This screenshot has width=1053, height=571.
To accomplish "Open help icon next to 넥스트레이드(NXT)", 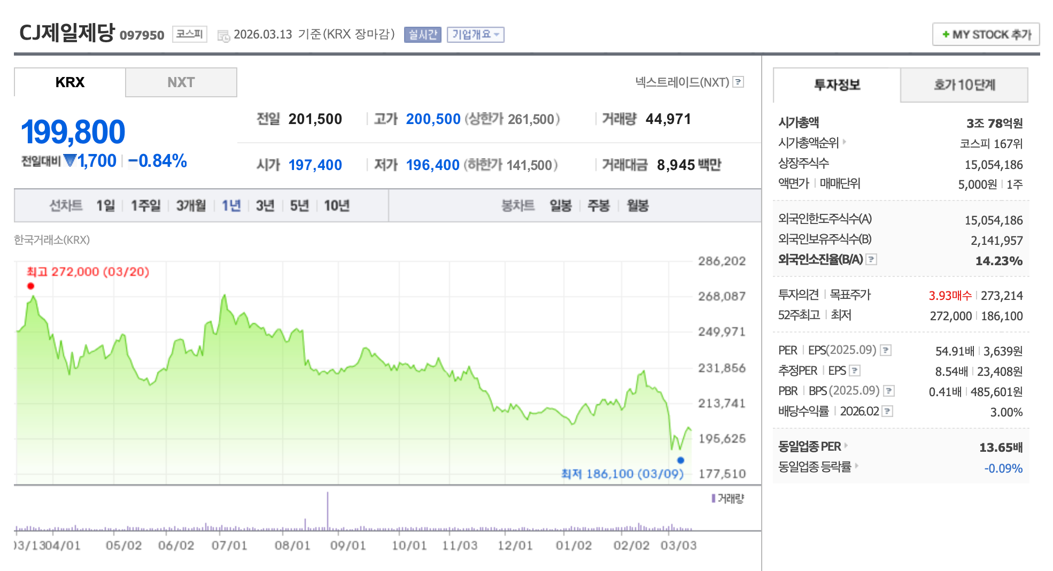I will pyautogui.click(x=738, y=82).
